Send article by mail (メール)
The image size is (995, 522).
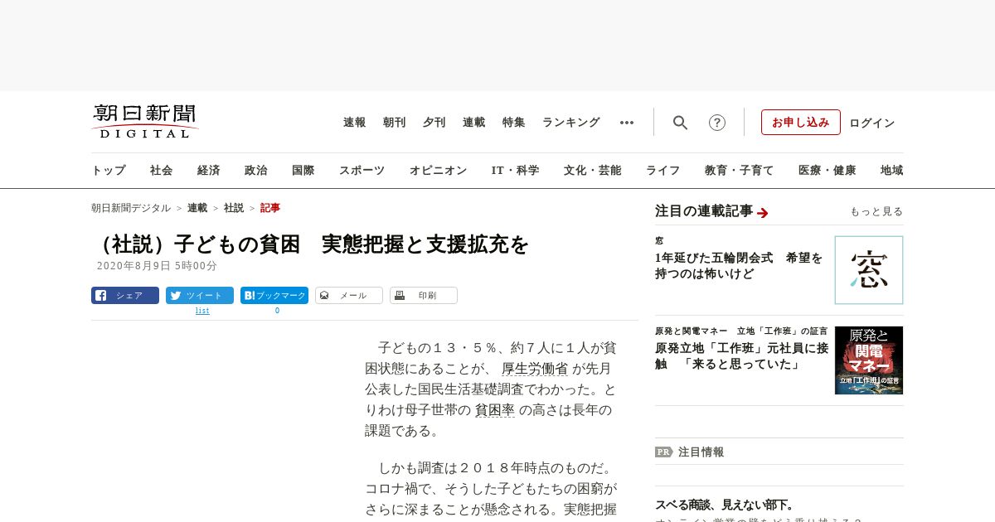(x=349, y=295)
